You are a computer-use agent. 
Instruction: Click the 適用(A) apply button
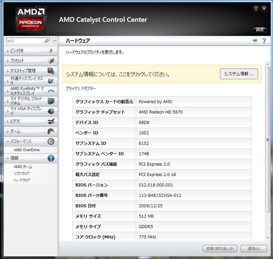pos(254,248)
